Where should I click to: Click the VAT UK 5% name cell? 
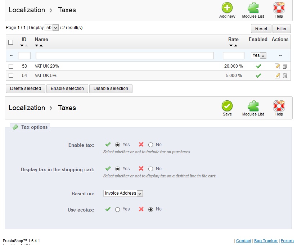45,75
